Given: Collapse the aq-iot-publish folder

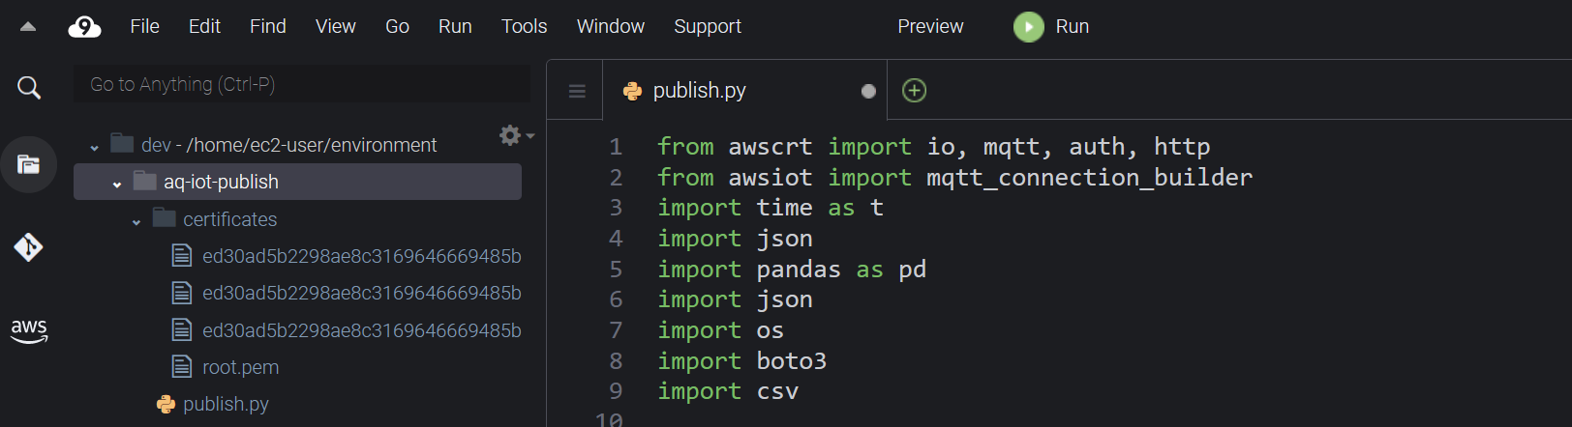Looking at the screenshot, I should click(x=117, y=184).
